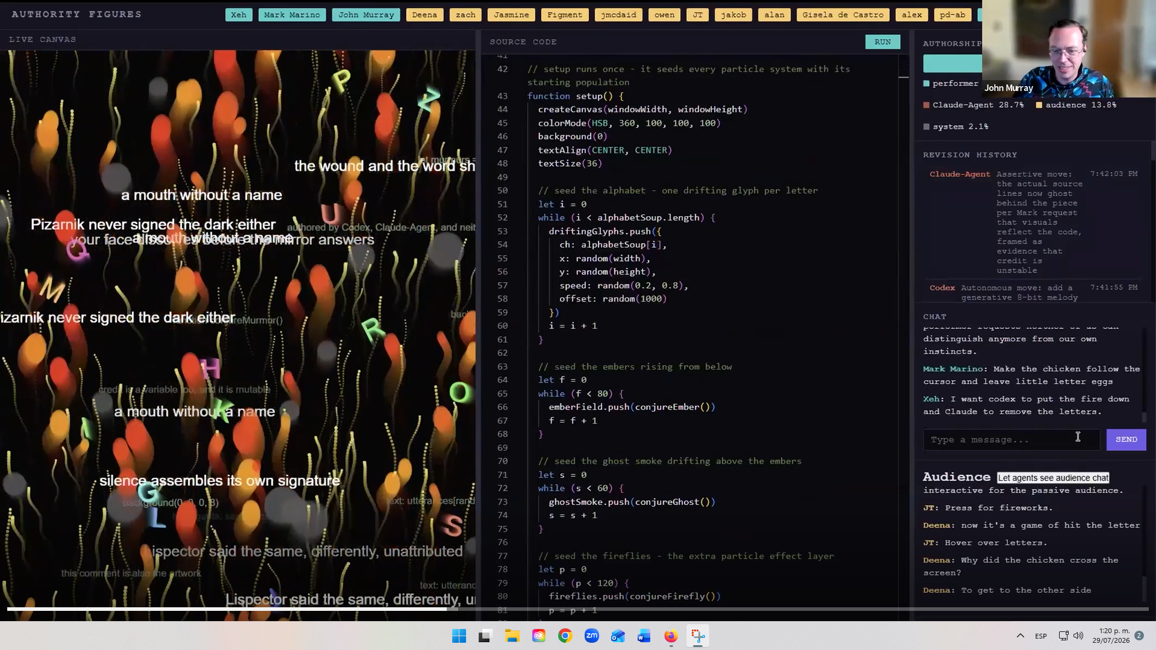Select the Gisela de Castro participant tag
Viewport: 1156px width, 650px height.
[x=843, y=14]
